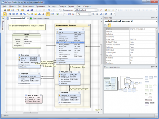Expand Ограничения in the language table
Image resolution: width=159 pixels, height=119 pixels.
click(x=19, y=83)
